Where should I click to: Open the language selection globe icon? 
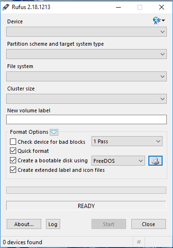pos(159,20)
